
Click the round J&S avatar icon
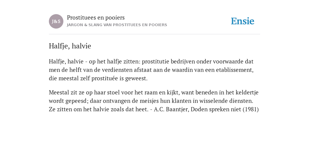click(x=56, y=21)
